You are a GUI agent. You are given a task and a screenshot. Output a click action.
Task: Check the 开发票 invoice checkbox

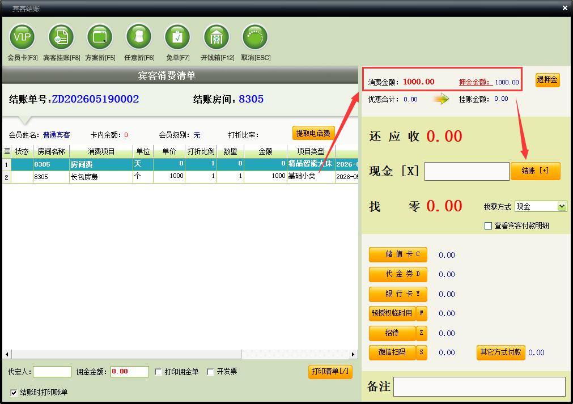tap(210, 372)
